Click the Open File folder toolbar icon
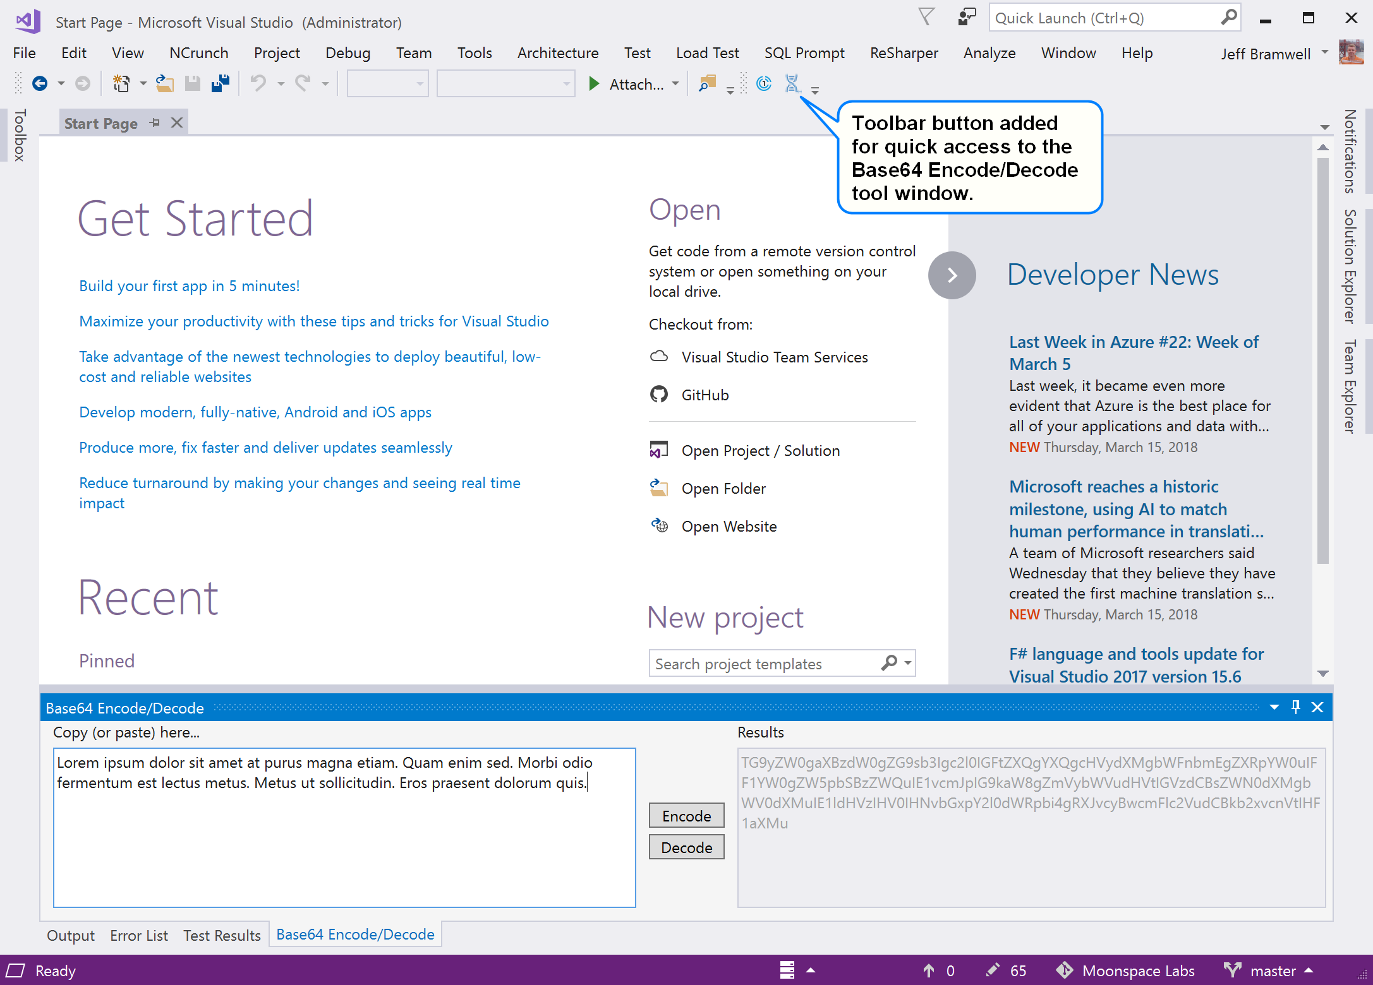 [x=165, y=83]
